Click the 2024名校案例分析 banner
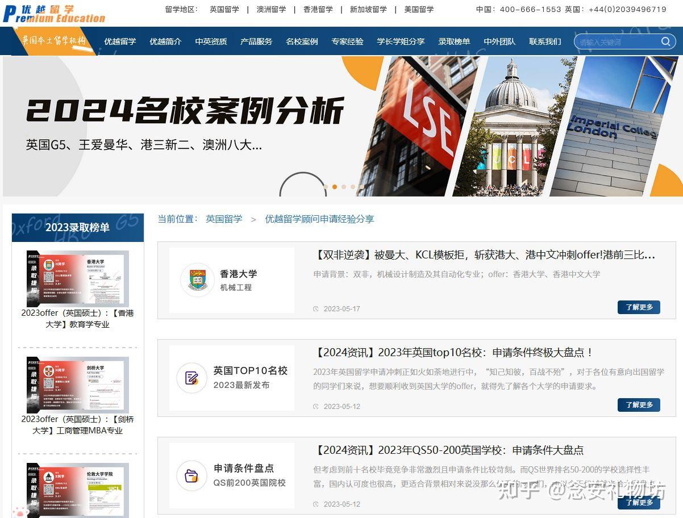Viewport: 683px width, 518px height. [x=342, y=126]
